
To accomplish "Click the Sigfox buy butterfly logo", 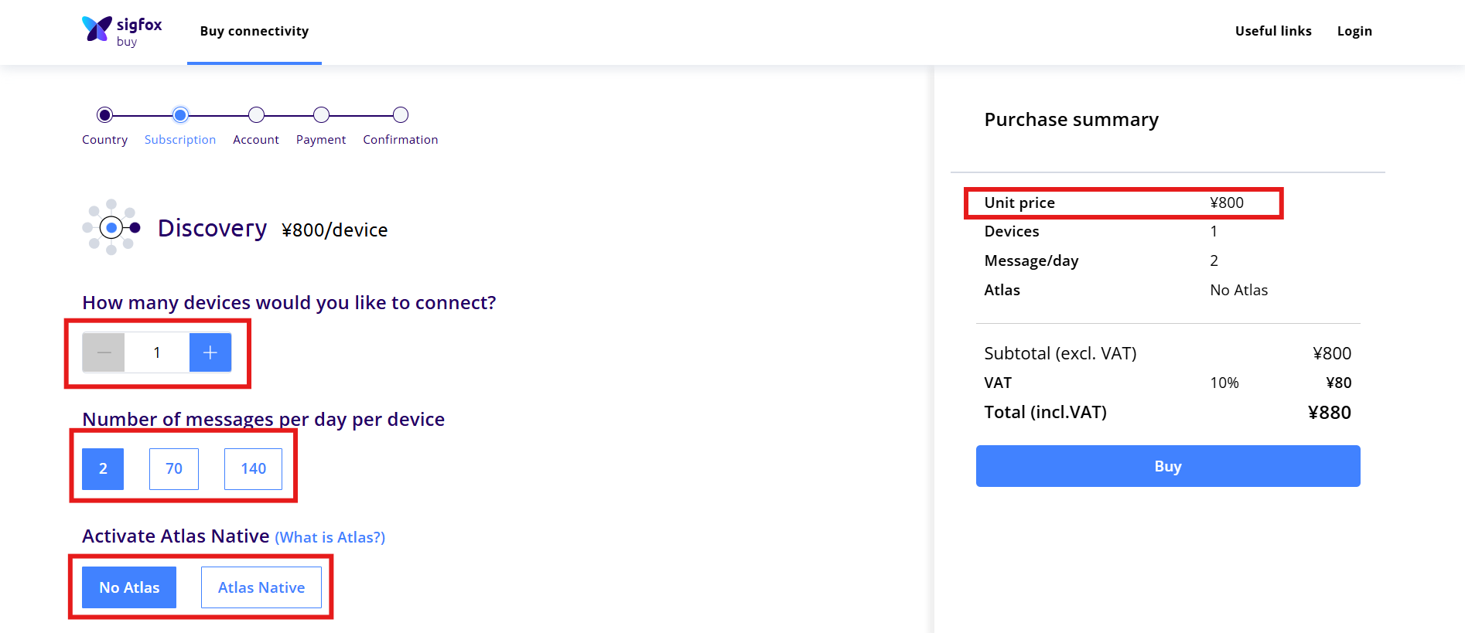I will click(97, 29).
